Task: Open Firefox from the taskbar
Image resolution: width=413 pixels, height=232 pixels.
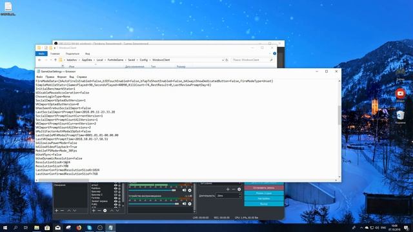Action: (x=79, y=227)
